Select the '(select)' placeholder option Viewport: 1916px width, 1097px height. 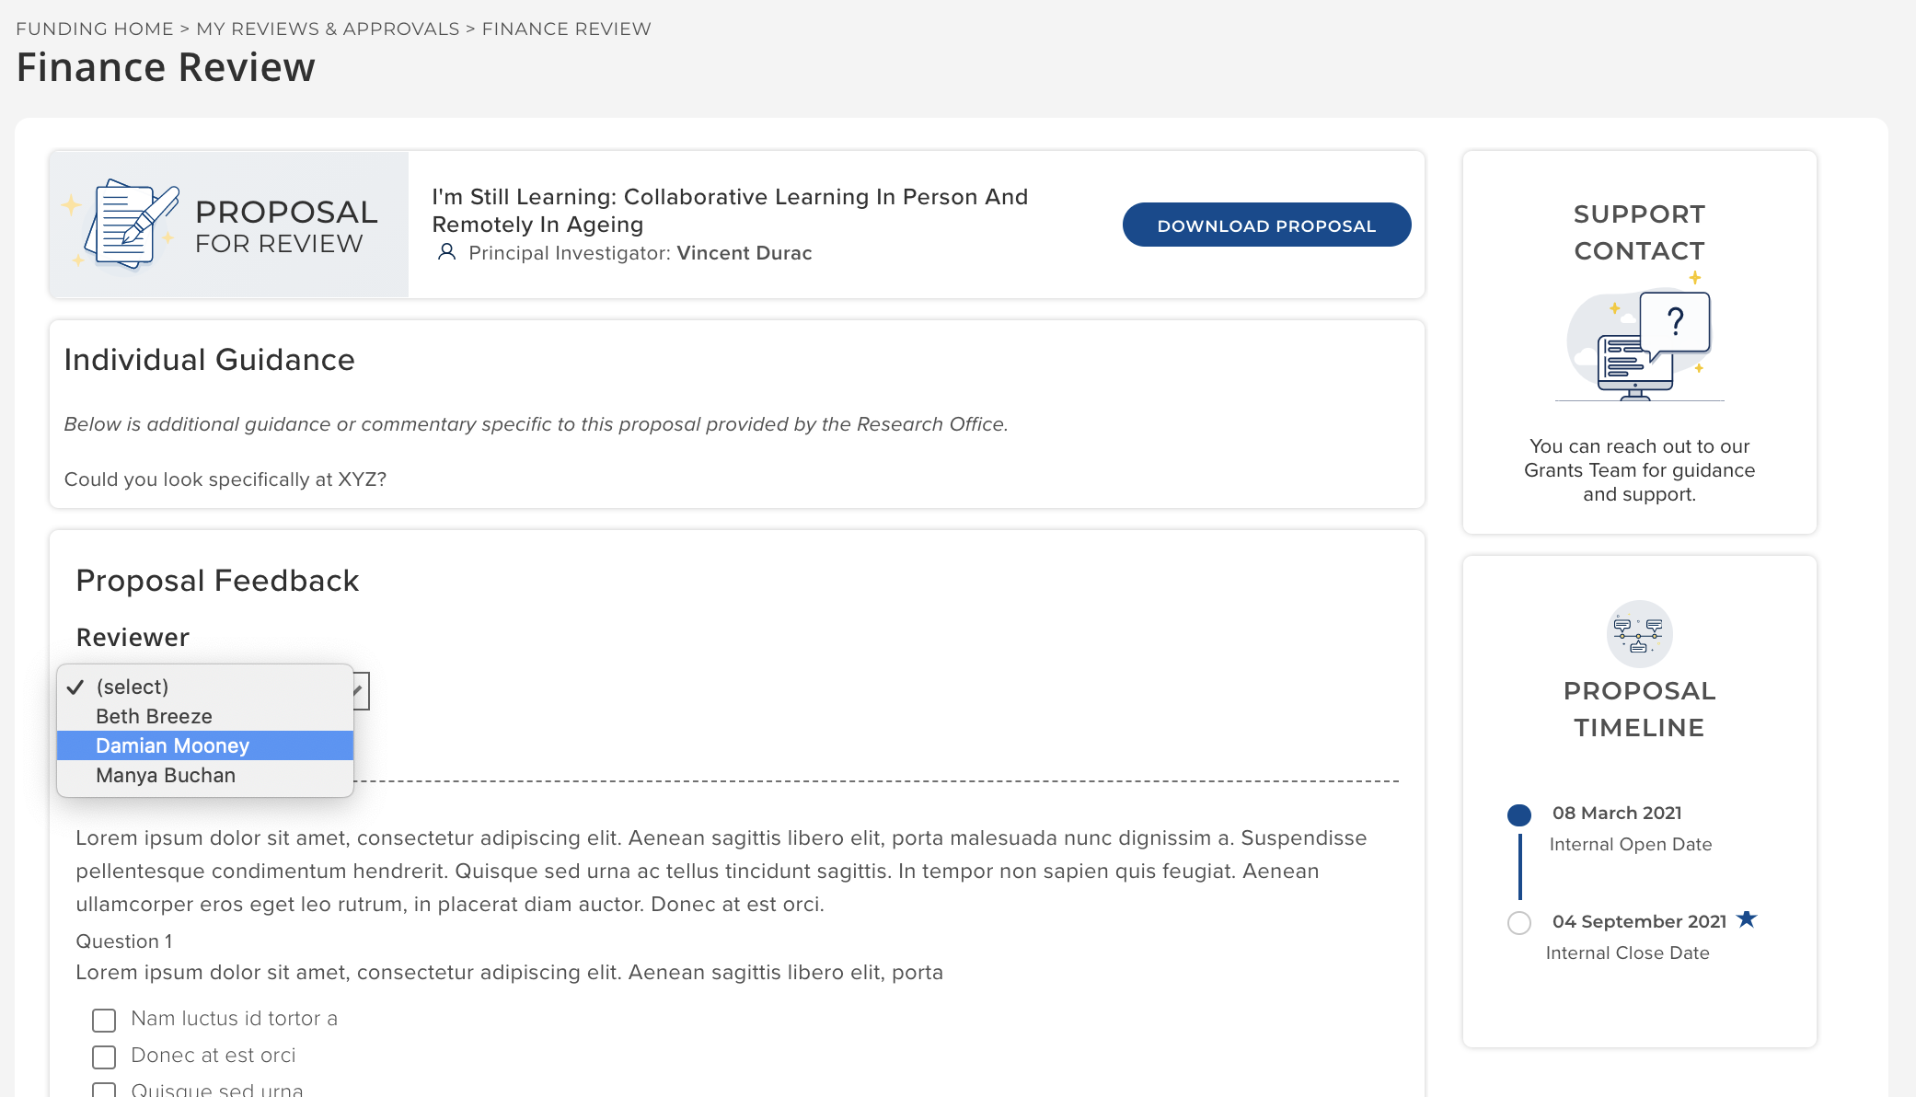pyautogui.click(x=133, y=687)
